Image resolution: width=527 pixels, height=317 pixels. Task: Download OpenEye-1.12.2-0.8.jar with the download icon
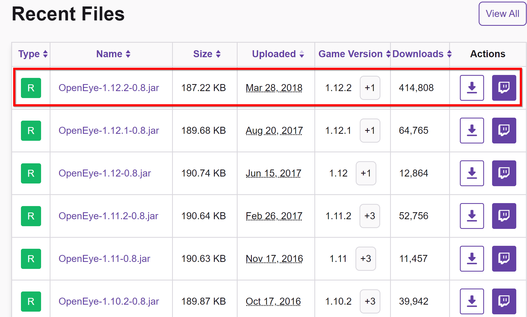click(x=472, y=88)
